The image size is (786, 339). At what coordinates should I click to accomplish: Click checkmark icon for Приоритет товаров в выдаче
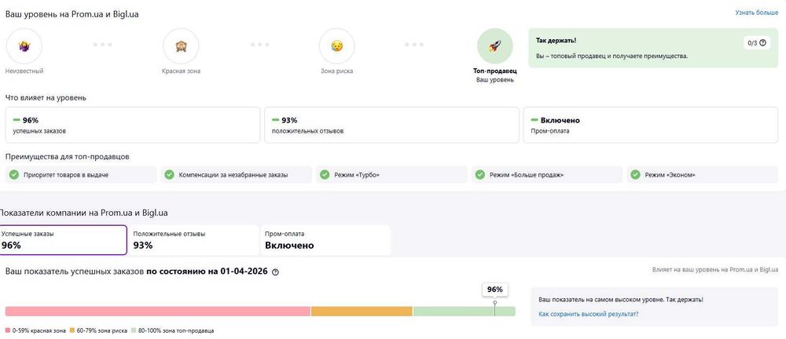14,175
